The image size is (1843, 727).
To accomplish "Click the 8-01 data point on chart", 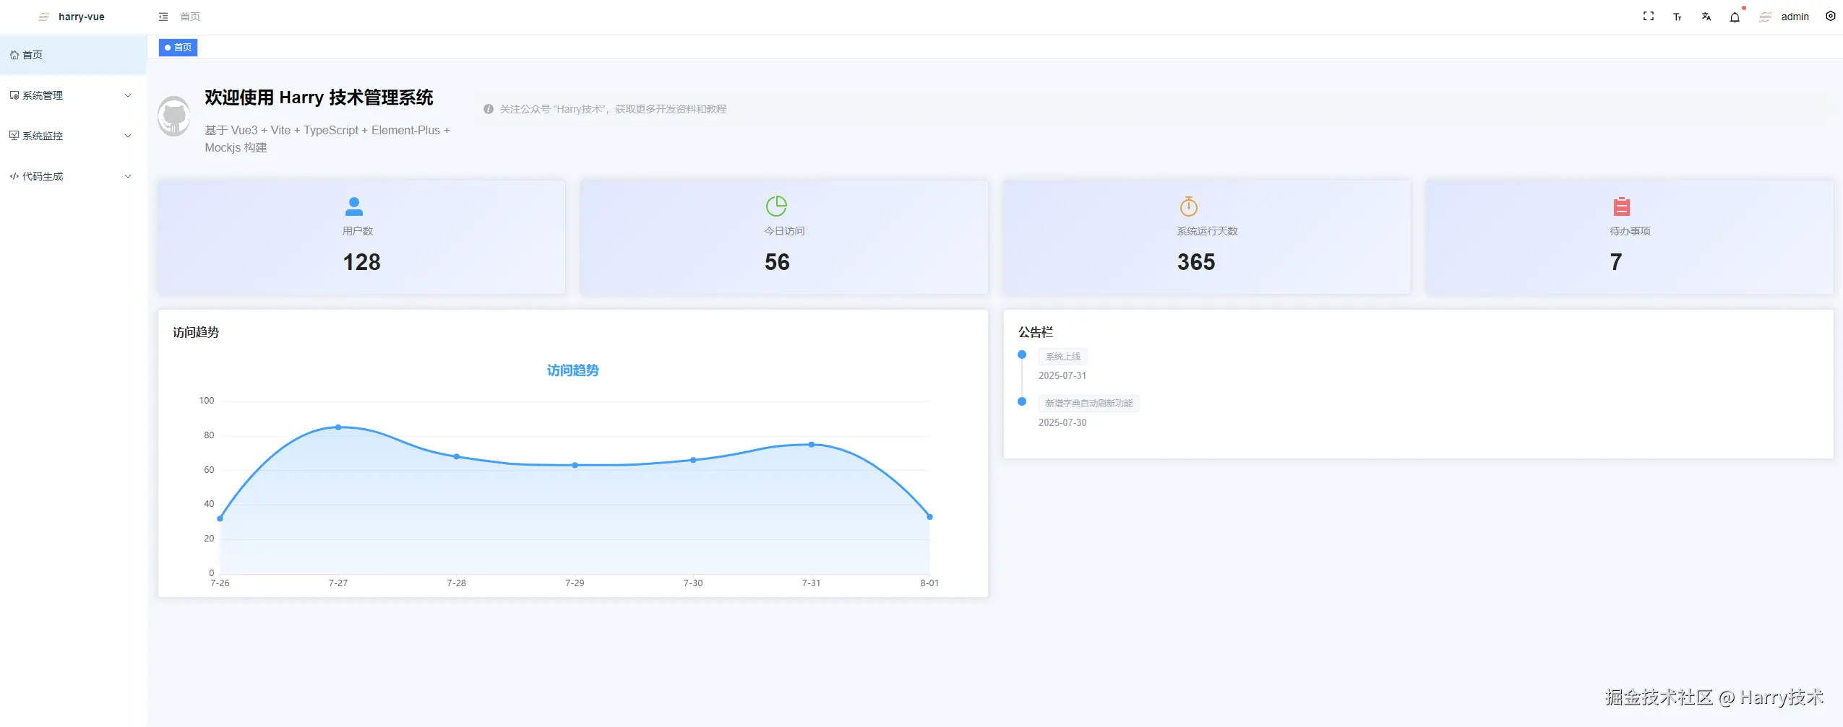I will [x=929, y=517].
